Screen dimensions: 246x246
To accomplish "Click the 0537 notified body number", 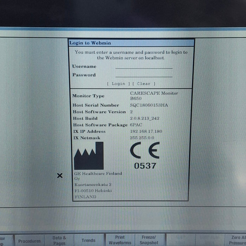I will coord(145,166).
